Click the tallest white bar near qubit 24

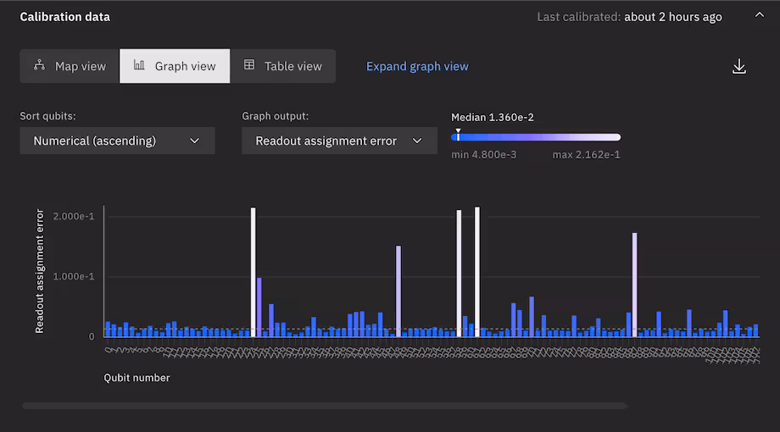coord(253,272)
